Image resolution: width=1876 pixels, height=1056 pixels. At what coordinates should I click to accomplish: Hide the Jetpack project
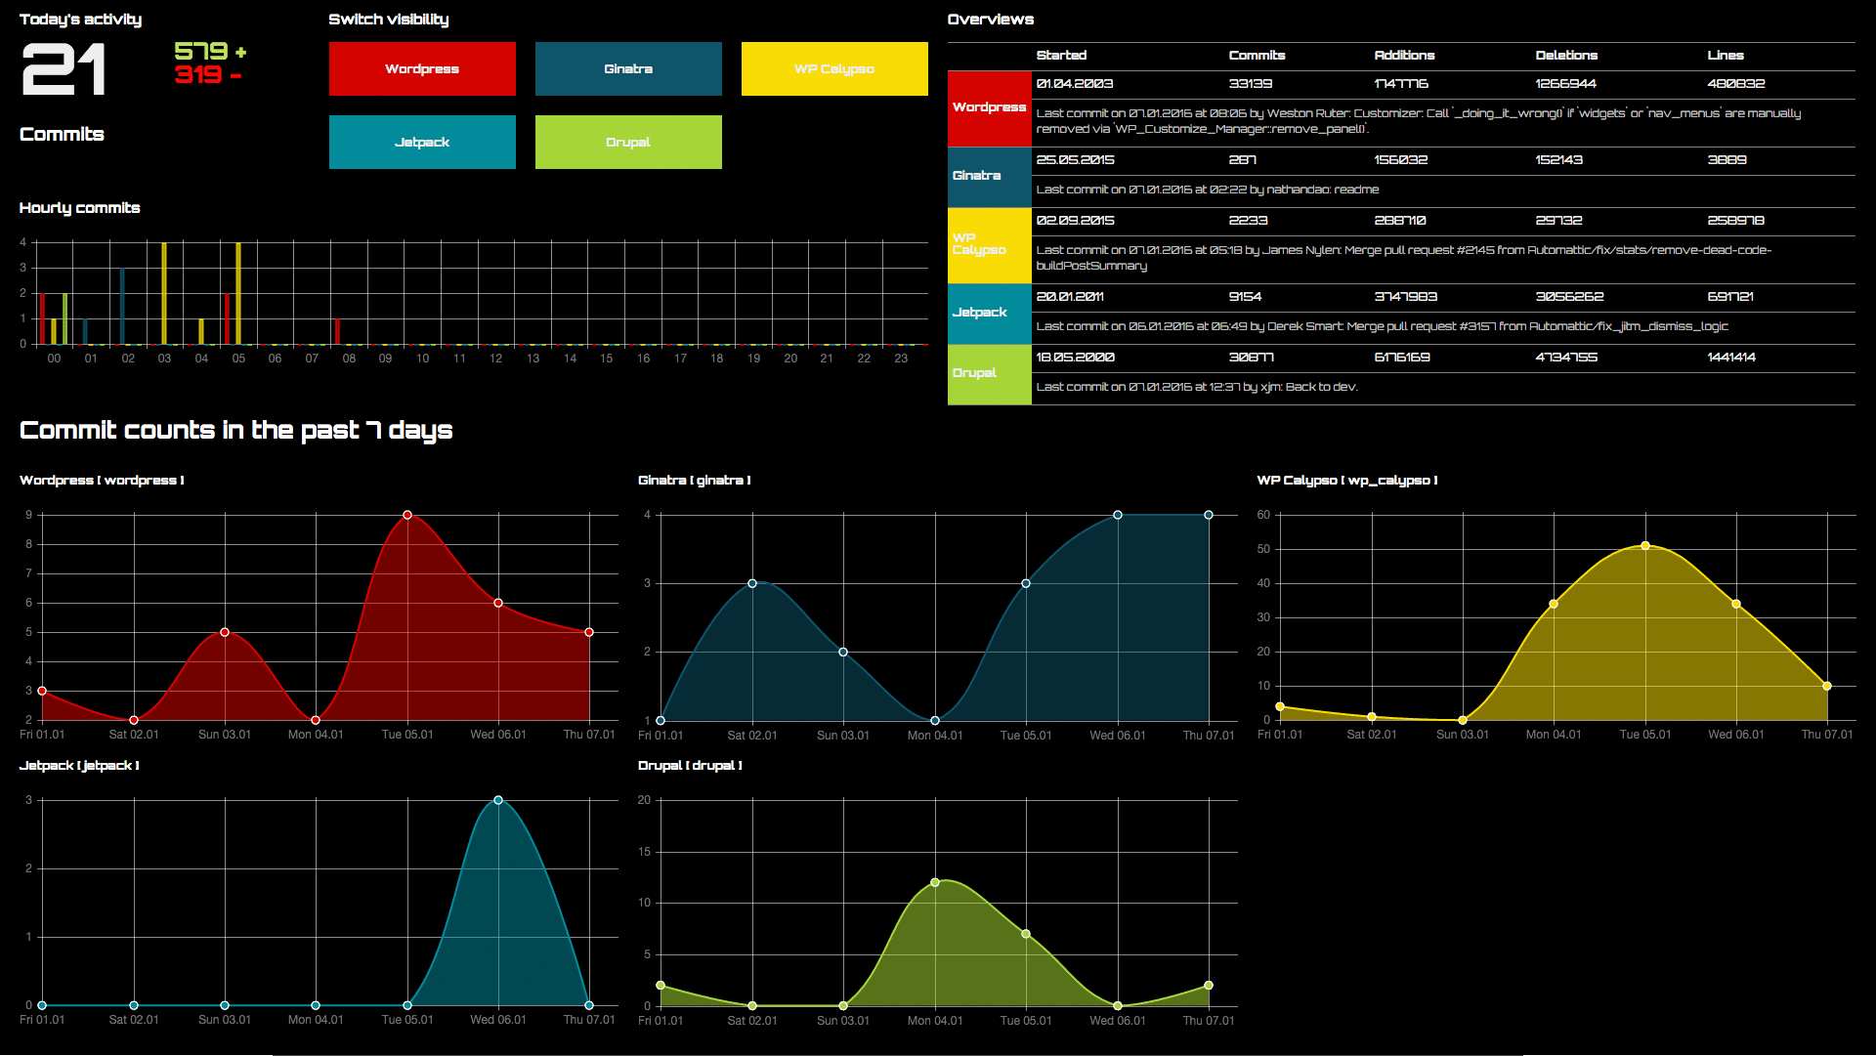422,142
